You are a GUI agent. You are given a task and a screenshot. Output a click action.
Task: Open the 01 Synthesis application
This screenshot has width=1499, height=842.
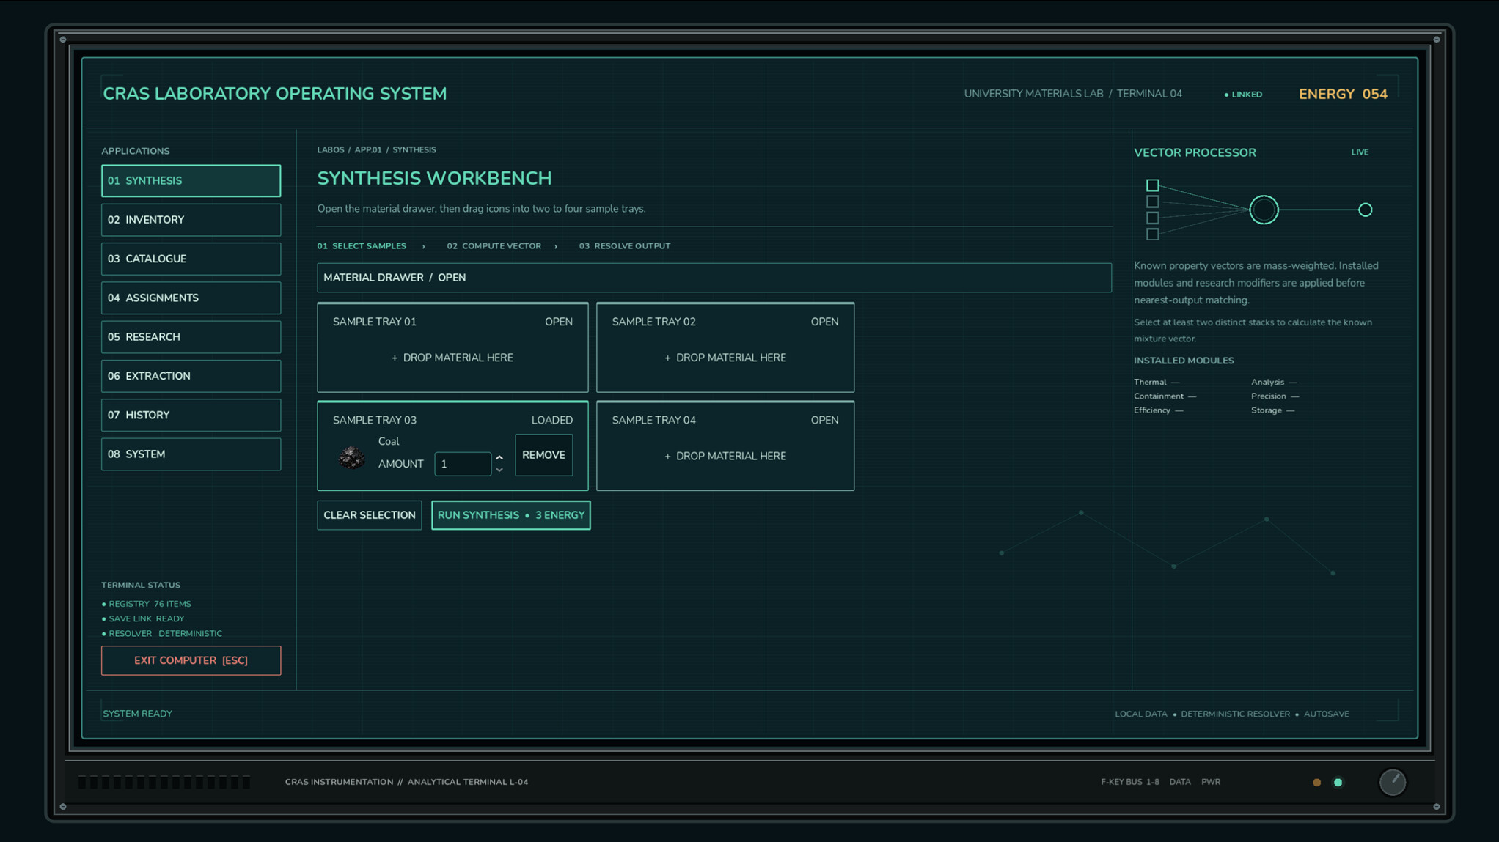(x=191, y=180)
